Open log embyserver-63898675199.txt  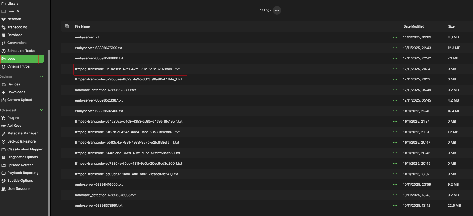click(99, 48)
